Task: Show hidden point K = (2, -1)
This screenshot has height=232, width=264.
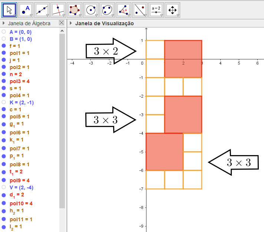Action: 4,102
